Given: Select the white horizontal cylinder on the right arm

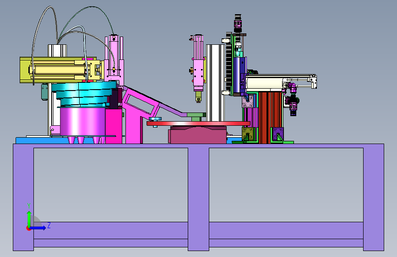Looking at the screenshot, I should 265,83.
